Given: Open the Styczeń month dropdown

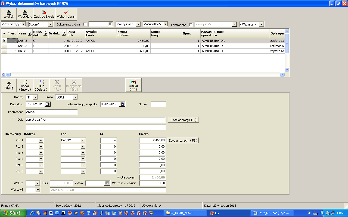Looking at the screenshot, I should [x=51, y=24].
